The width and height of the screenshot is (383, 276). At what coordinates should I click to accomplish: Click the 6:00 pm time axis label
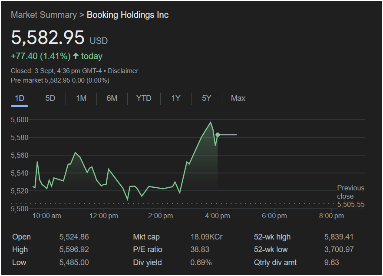(274, 216)
